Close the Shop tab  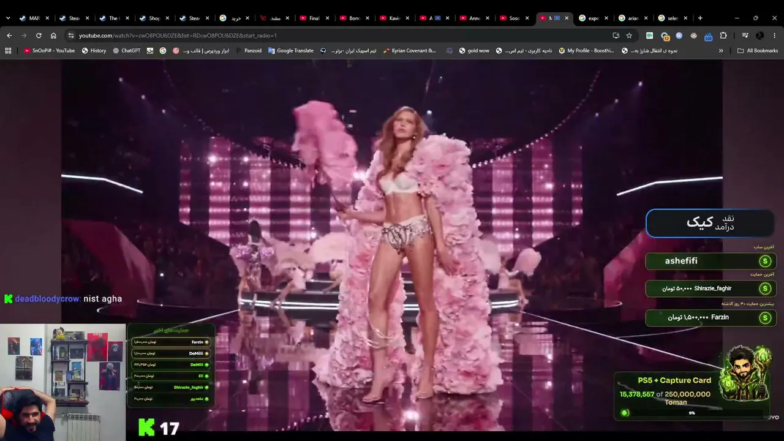[x=167, y=18]
